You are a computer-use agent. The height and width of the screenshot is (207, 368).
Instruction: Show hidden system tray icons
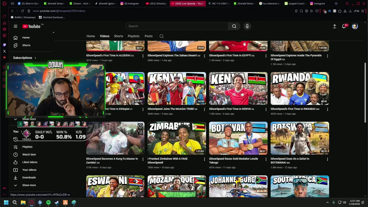(327, 202)
